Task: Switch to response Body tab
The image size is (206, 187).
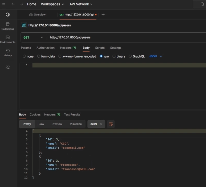Action: pos(22,114)
